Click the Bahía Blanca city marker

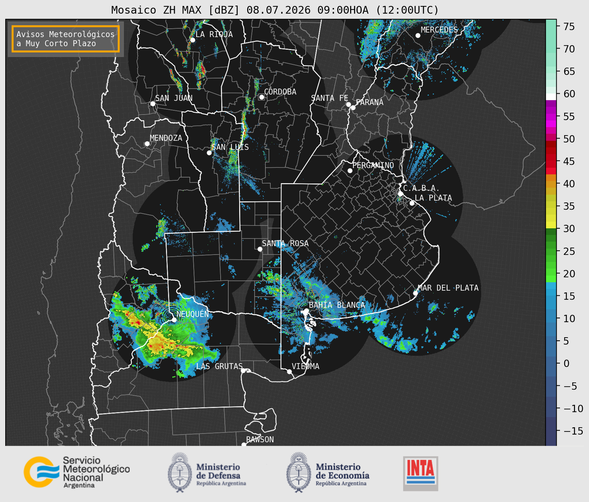coord(306,311)
